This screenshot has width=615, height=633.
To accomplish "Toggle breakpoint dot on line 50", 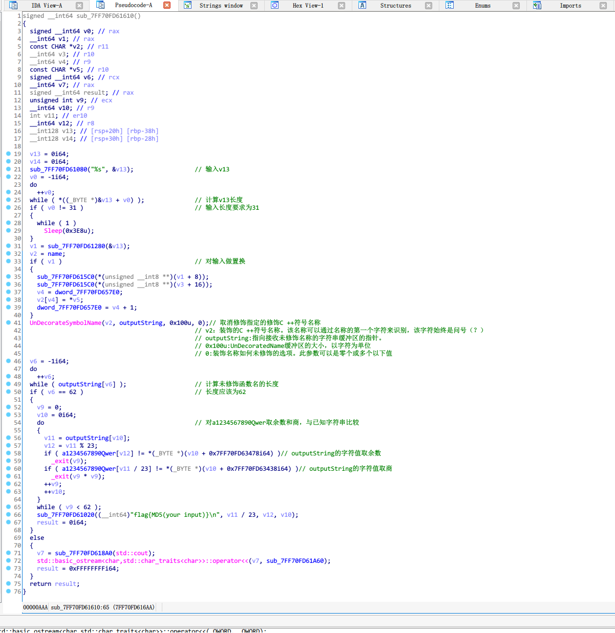I will point(8,391).
